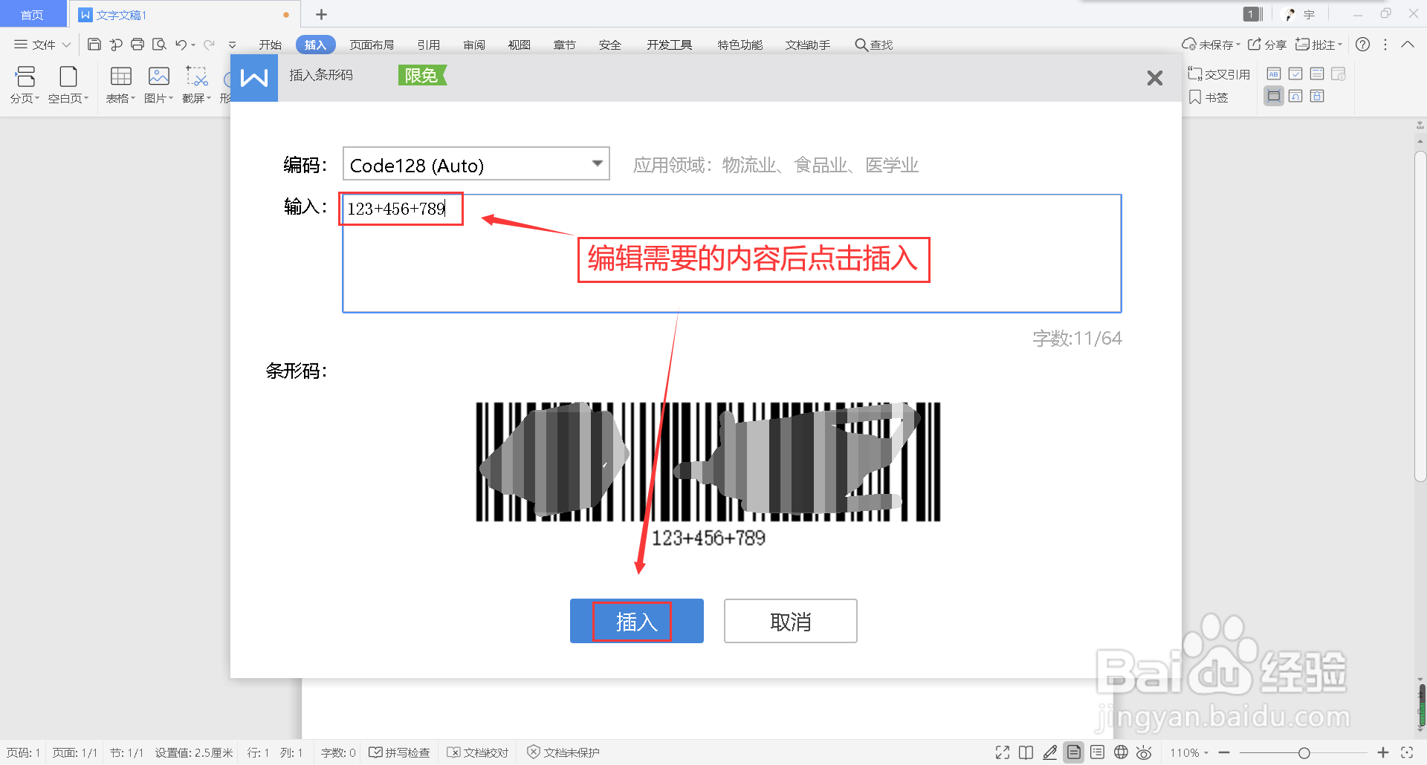
Task: Insert a checkbox form field
Action: tap(1295, 74)
